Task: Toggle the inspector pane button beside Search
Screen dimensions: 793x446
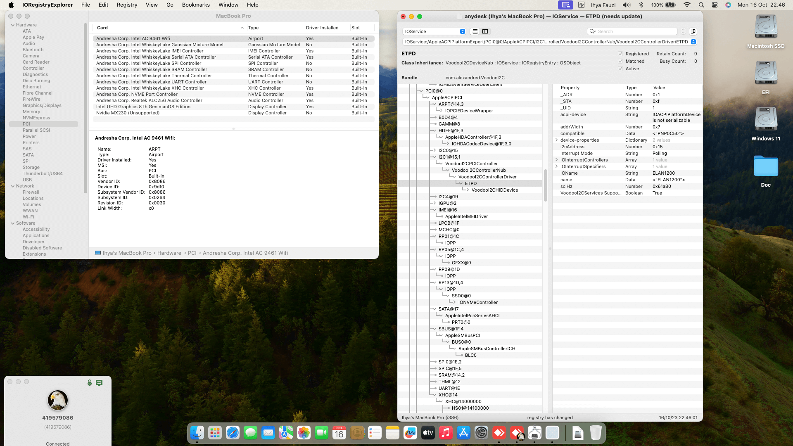Action: click(693, 31)
